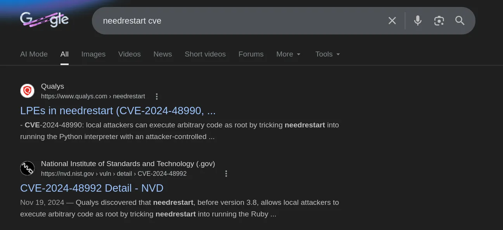Screen dimensions: 503x230
Task: Switch to the Images tab
Action: (93, 54)
